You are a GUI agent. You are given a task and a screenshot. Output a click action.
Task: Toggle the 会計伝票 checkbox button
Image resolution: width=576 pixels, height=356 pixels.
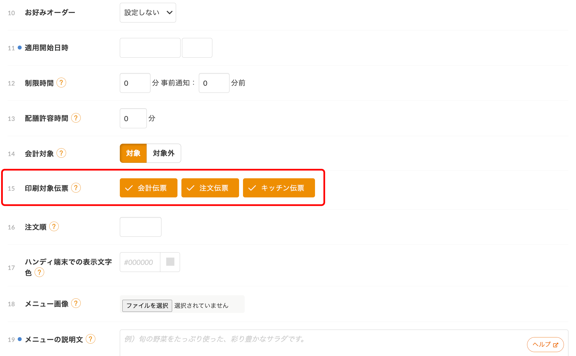pyautogui.click(x=148, y=188)
